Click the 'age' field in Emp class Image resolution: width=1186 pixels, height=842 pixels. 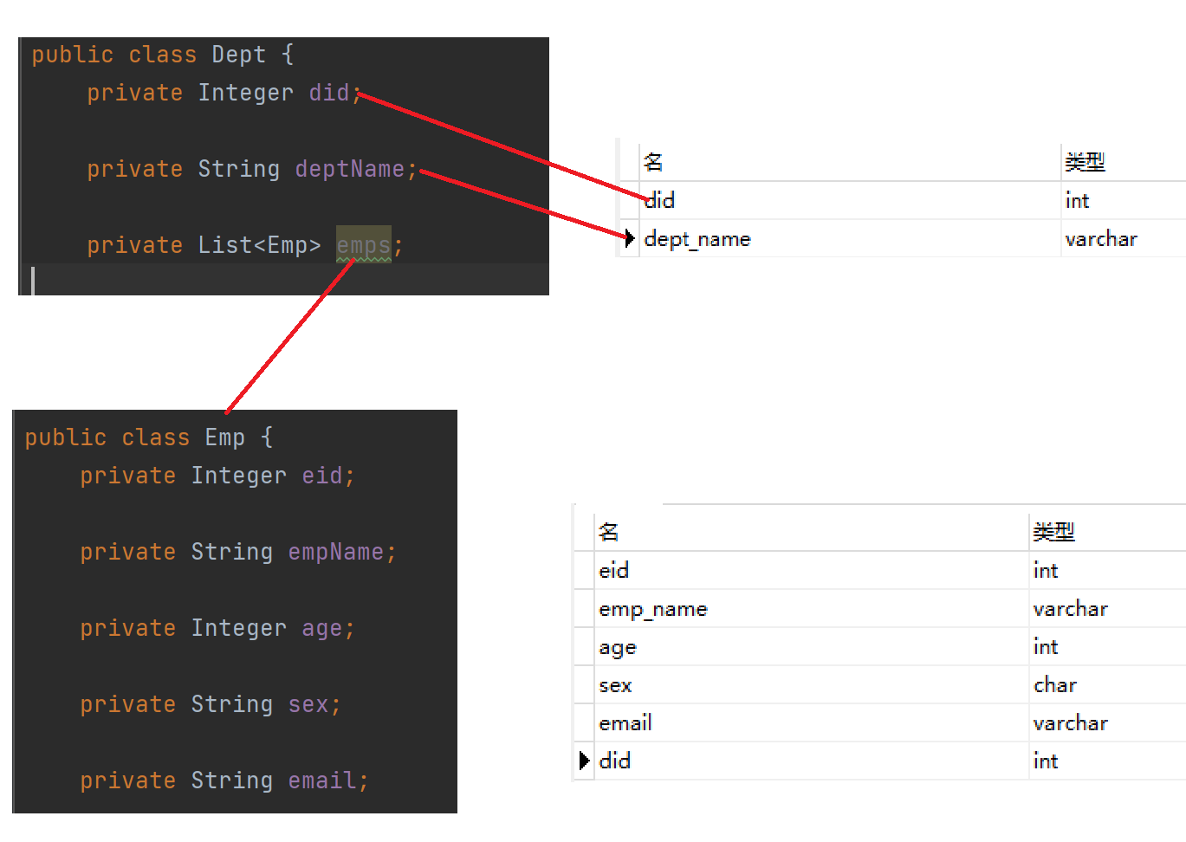[x=322, y=628]
